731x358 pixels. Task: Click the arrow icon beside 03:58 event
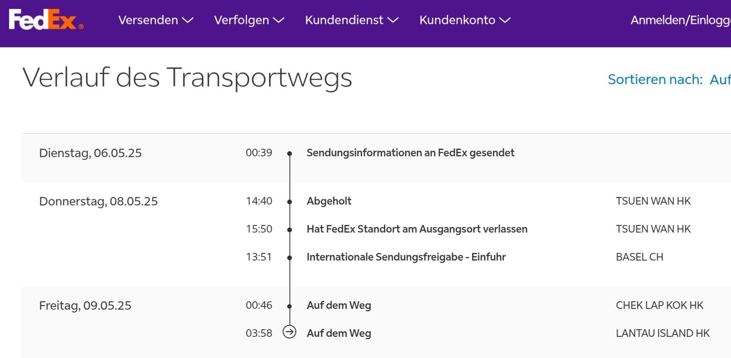tap(290, 332)
